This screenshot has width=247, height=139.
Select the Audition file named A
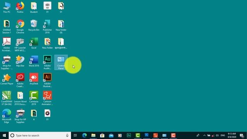coord(34,115)
